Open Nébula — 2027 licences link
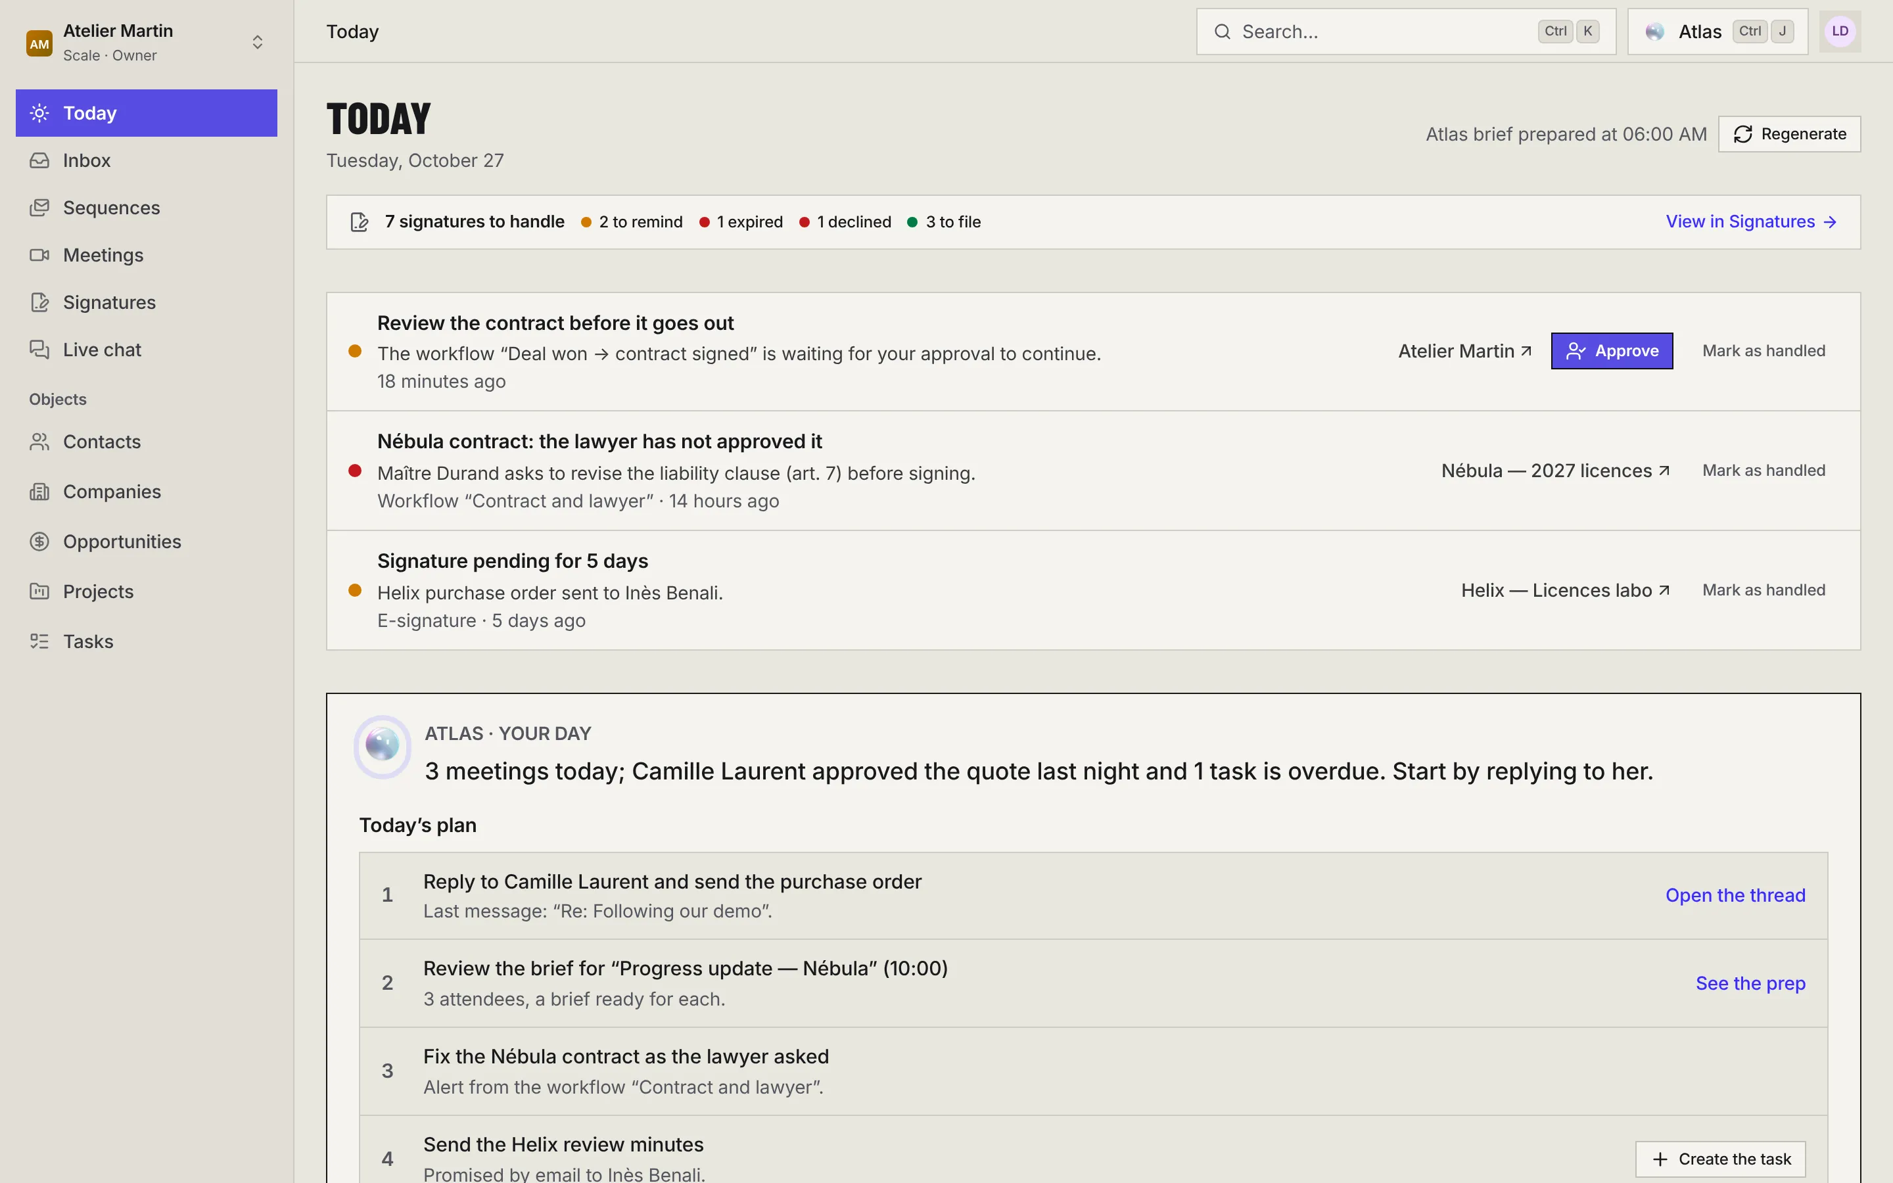Viewport: 1893px width, 1183px height. click(1555, 471)
